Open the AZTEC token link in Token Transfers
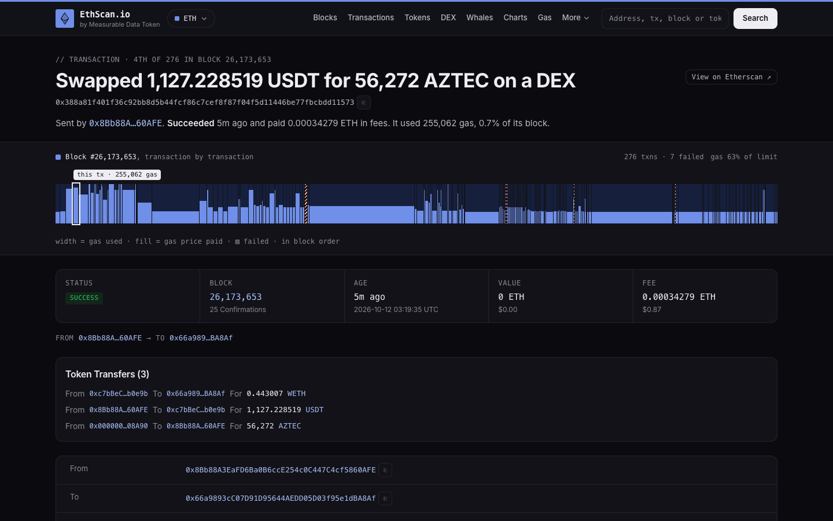Screen dimensions: 833x521 [290, 426]
